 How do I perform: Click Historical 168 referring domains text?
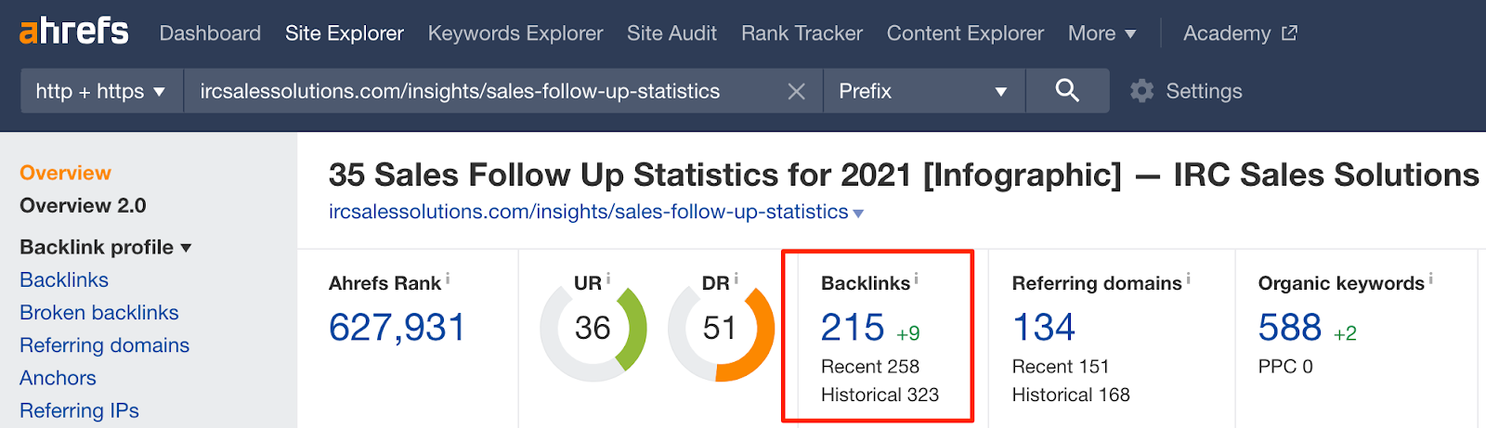click(1071, 395)
